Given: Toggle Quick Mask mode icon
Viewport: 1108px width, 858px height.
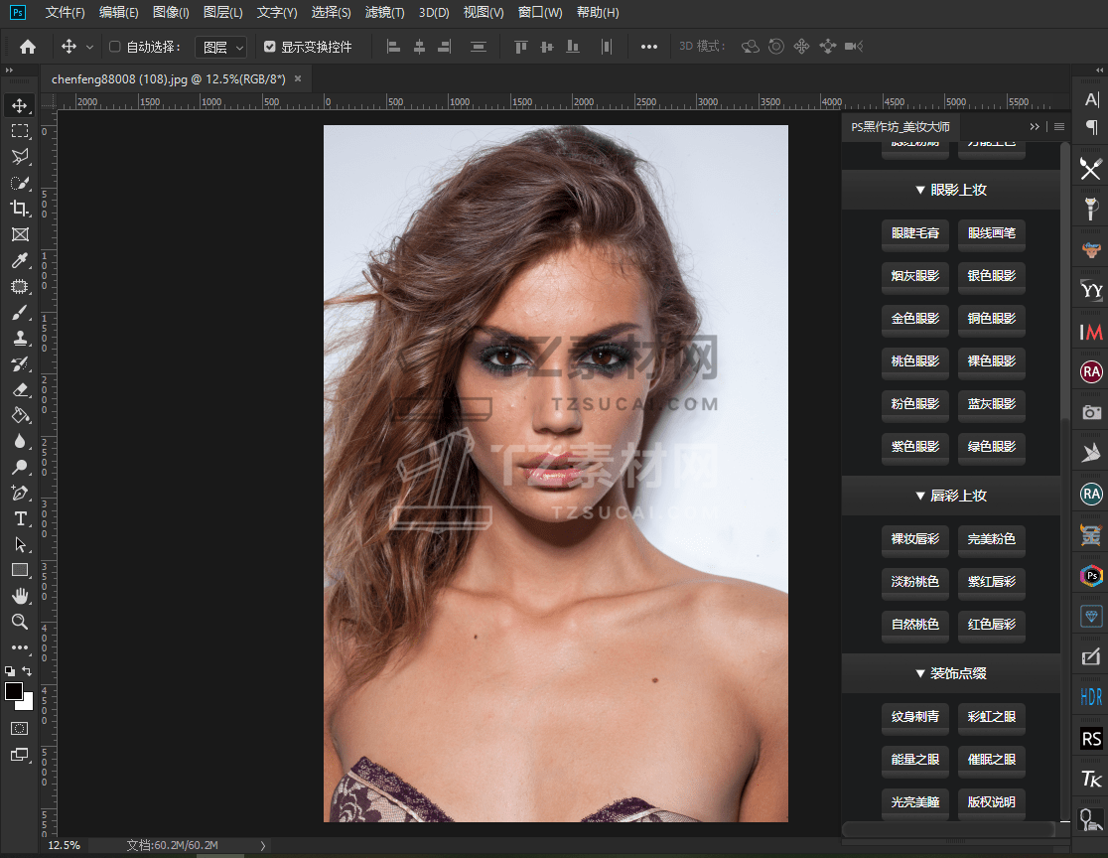Looking at the screenshot, I should (x=20, y=728).
